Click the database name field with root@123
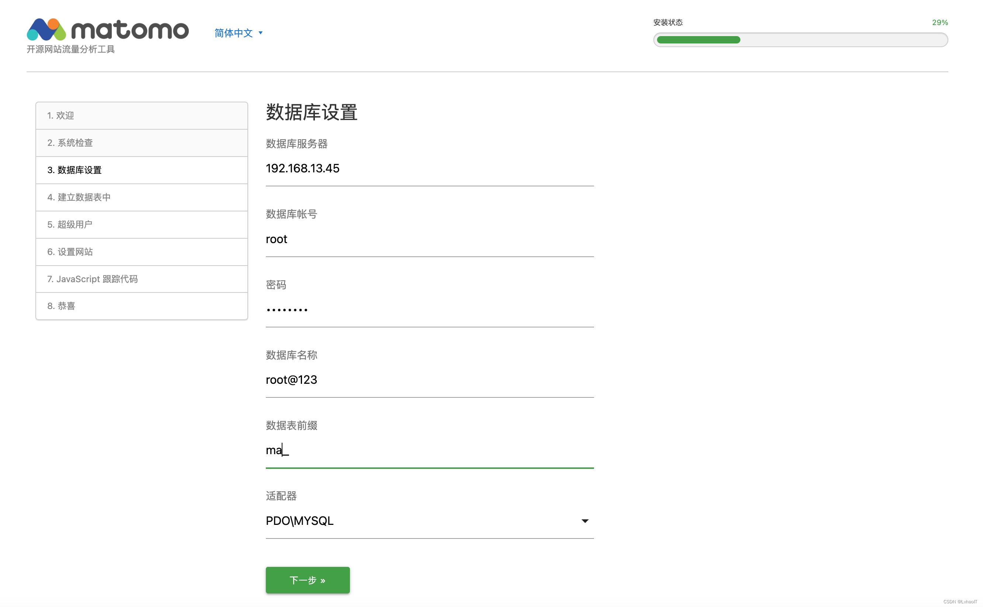Viewport: 983px width, 607px height. click(x=430, y=380)
